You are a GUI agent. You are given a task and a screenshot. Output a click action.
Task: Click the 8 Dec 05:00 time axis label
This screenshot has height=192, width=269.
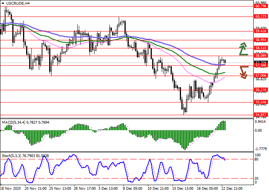coord(133,189)
